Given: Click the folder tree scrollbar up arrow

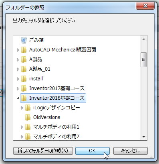Looking at the screenshot, I should click(144, 39).
